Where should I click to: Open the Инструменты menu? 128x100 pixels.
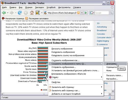64,7
